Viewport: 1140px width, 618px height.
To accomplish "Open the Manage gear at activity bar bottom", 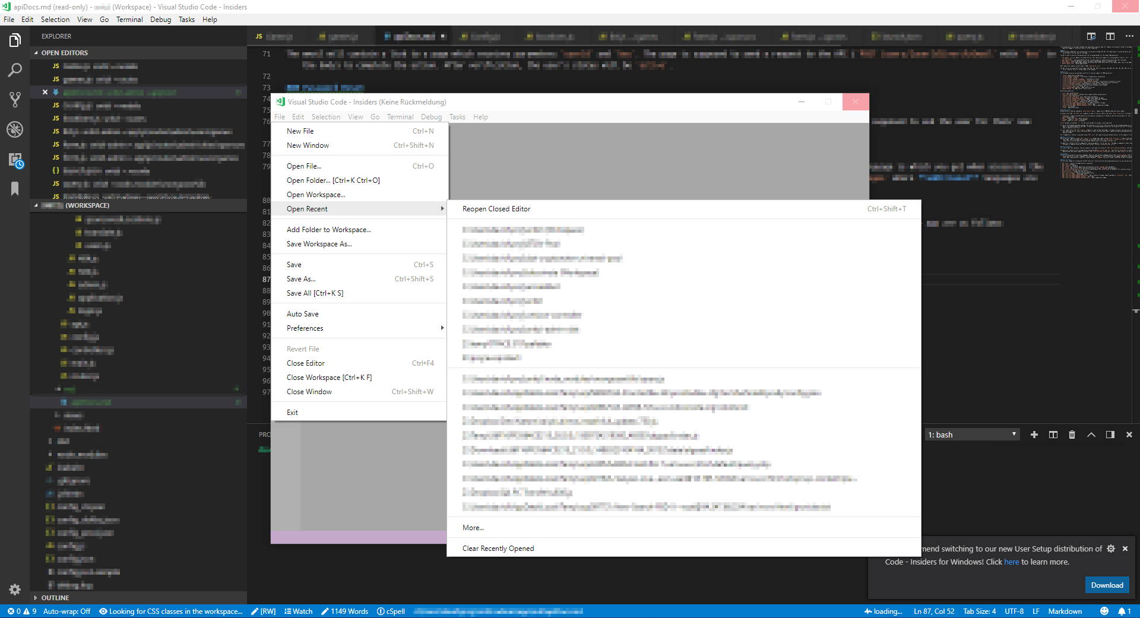I will 15,589.
